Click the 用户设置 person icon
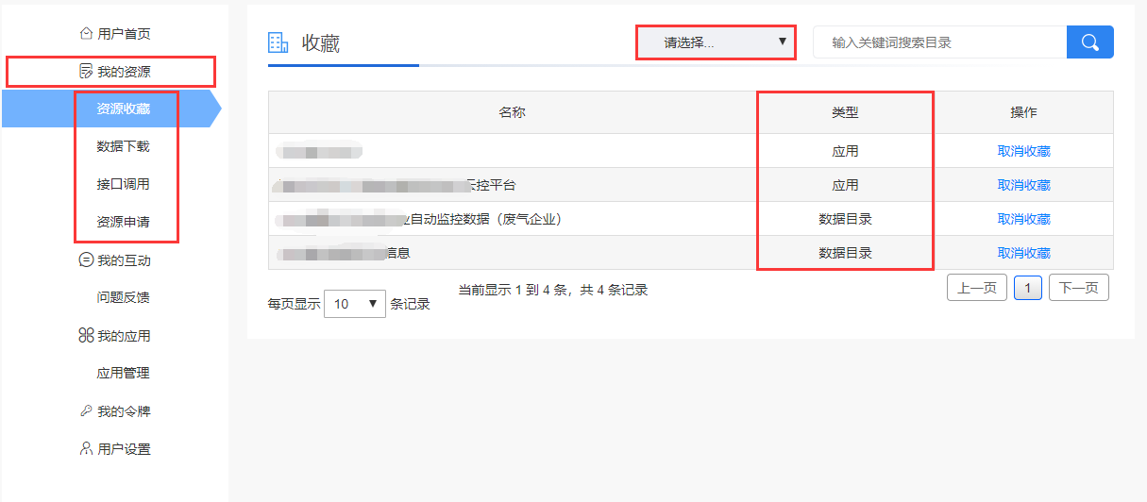 (x=86, y=449)
